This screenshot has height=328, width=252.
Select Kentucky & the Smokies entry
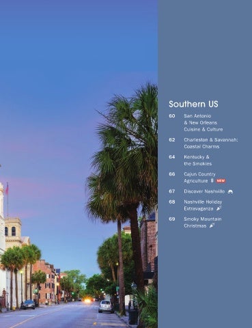(197, 161)
